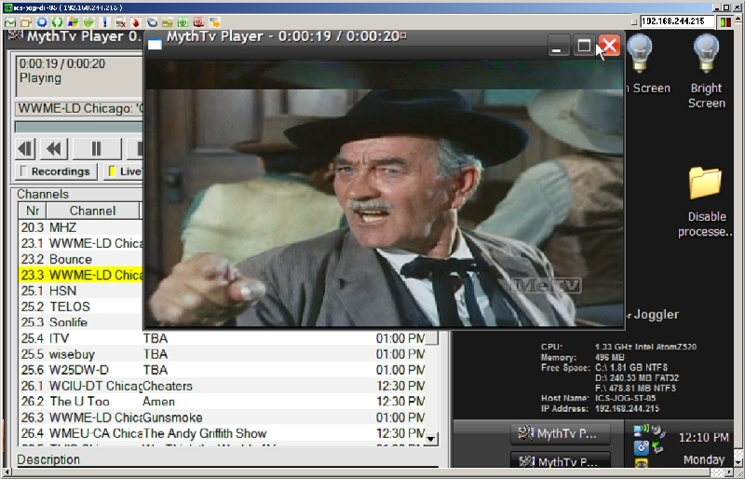Select highlighted channel 23.3 WWME-LD row
The width and height of the screenshot is (745, 479).
[x=81, y=275]
